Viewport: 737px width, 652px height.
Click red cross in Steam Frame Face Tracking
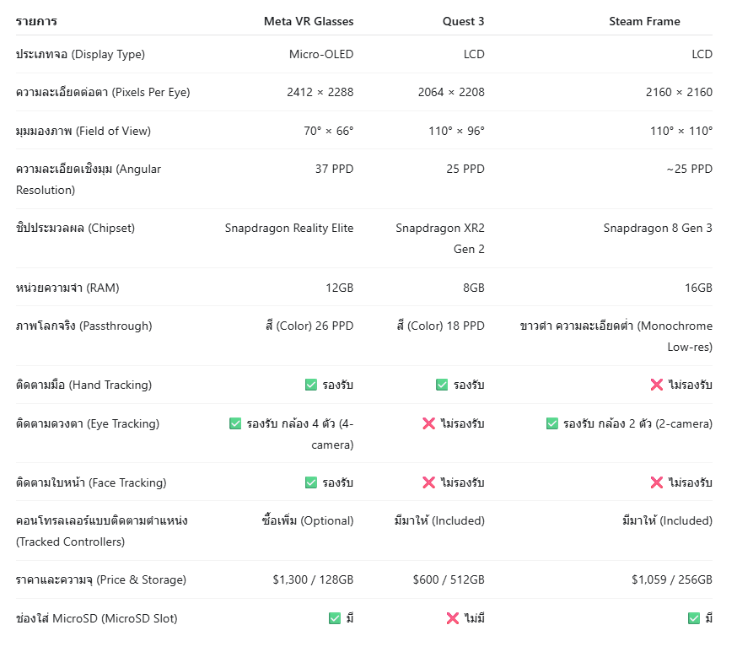tap(657, 482)
